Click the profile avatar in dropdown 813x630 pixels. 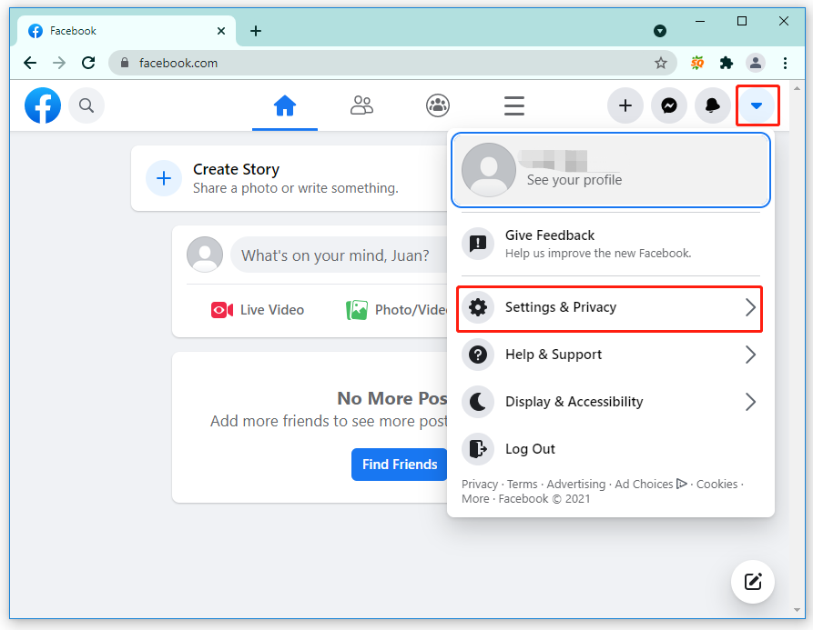click(x=488, y=170)
